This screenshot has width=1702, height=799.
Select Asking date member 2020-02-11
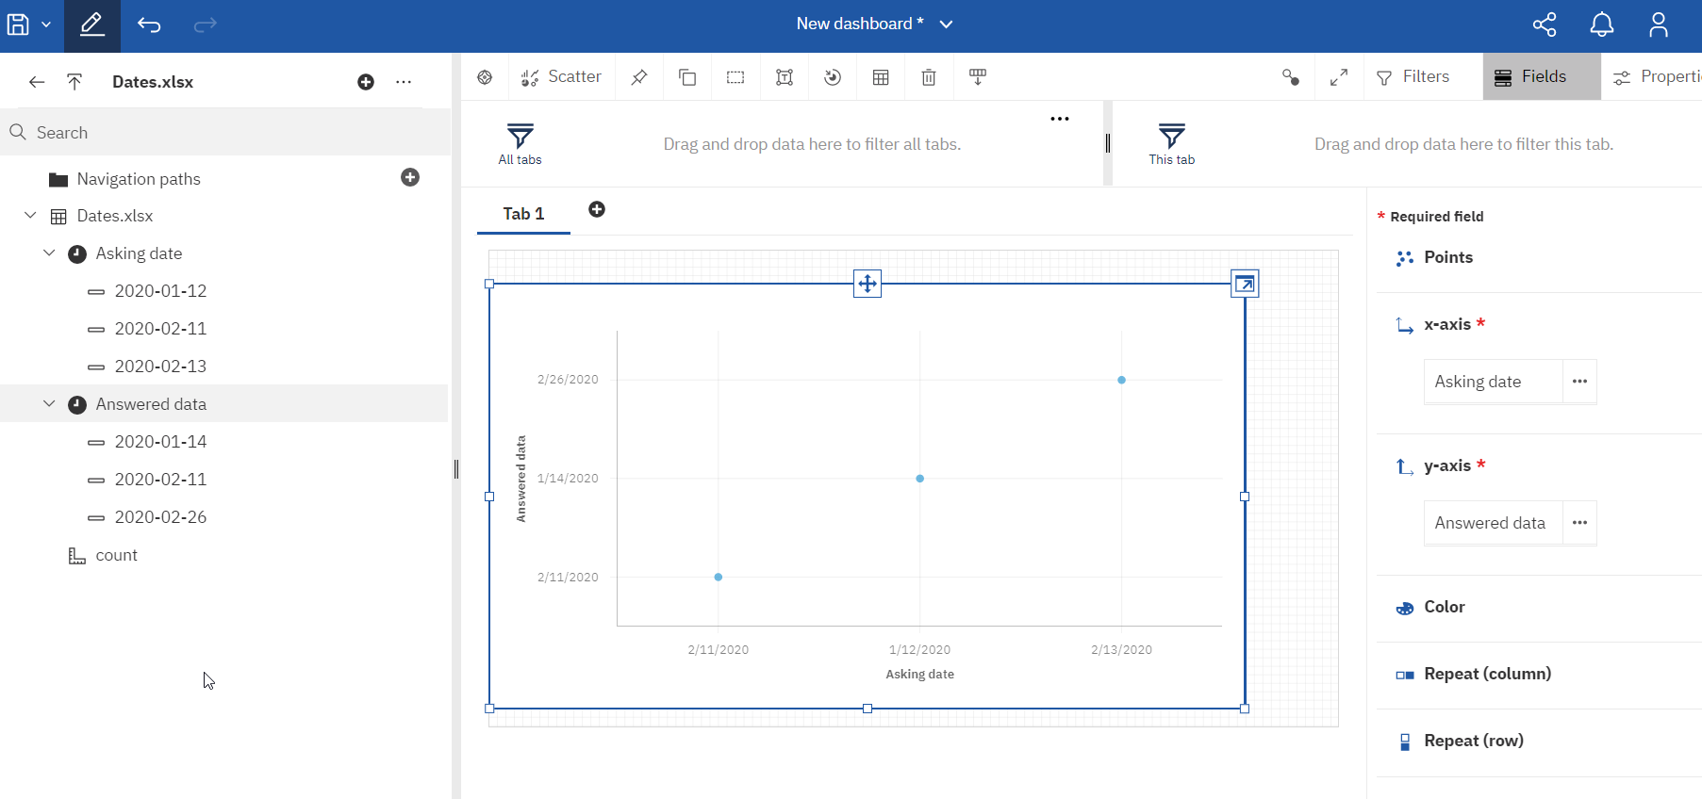[x=160, y=329]
